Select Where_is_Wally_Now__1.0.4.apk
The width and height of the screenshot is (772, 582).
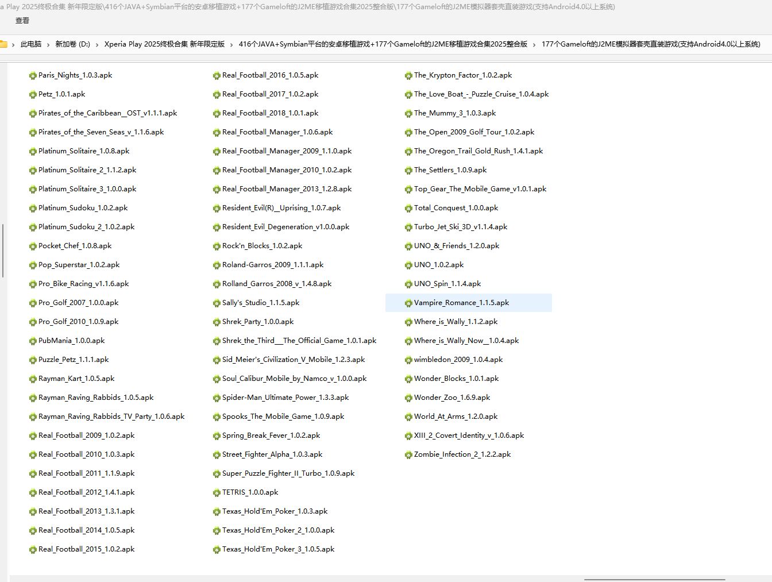pos(462,341)
